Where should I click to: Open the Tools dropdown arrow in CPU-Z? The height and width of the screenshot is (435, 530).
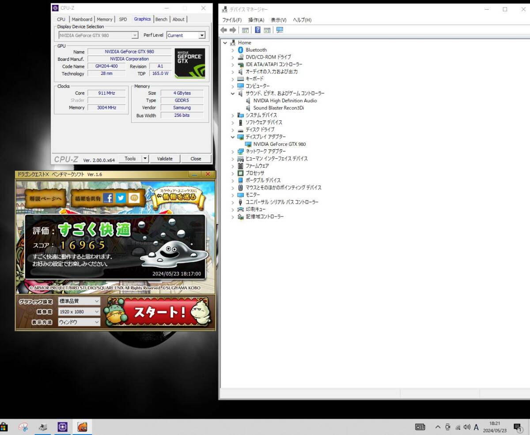click(x=145, y=159)
